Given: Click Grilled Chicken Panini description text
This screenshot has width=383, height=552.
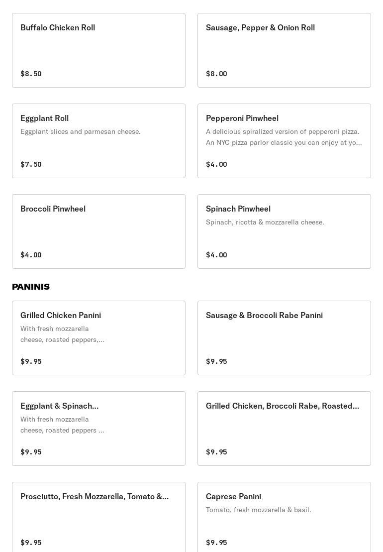Looking at the screenshot, I should click(62, 334).
